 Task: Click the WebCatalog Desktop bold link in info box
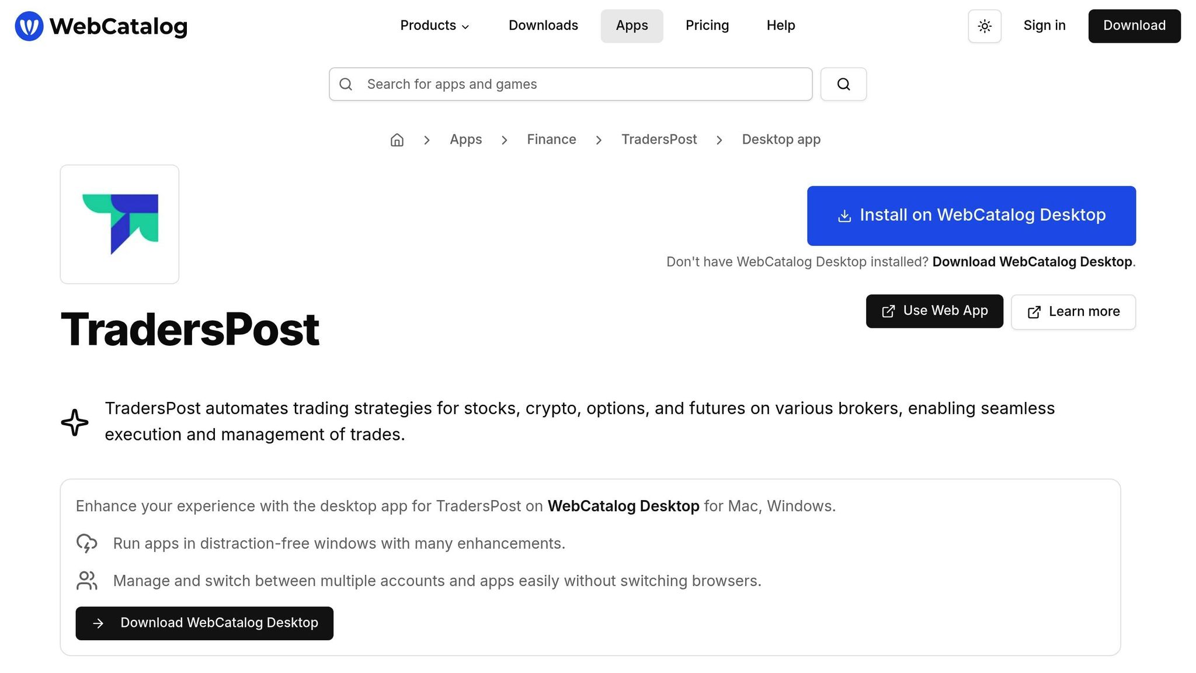click(x=623, y=506)
